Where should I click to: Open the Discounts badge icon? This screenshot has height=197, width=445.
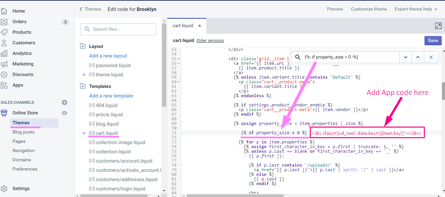(x=4, y=74)
